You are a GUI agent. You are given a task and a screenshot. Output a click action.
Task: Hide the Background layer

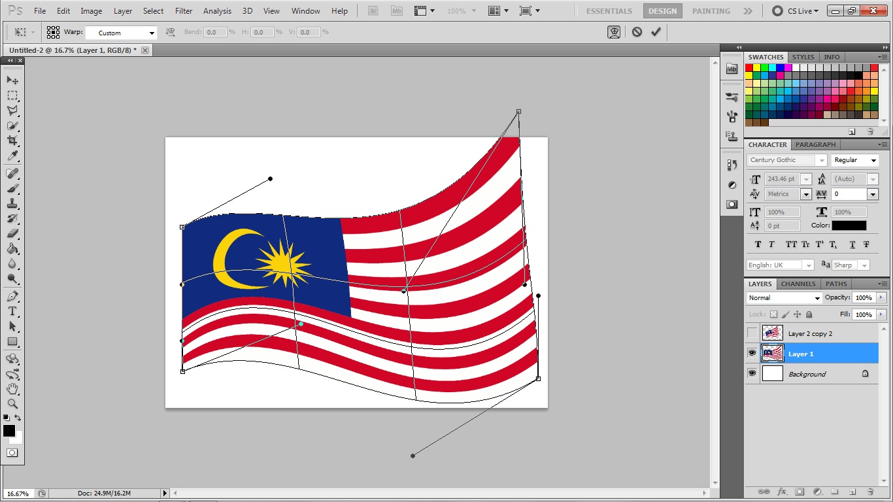752,374
